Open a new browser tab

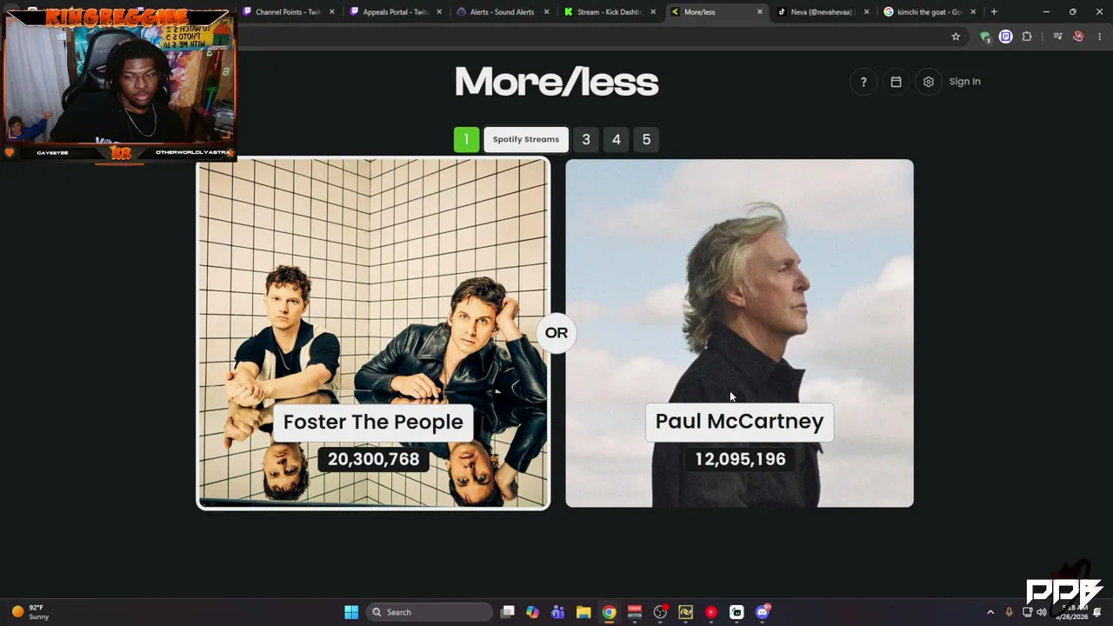(x=994, y=12)
